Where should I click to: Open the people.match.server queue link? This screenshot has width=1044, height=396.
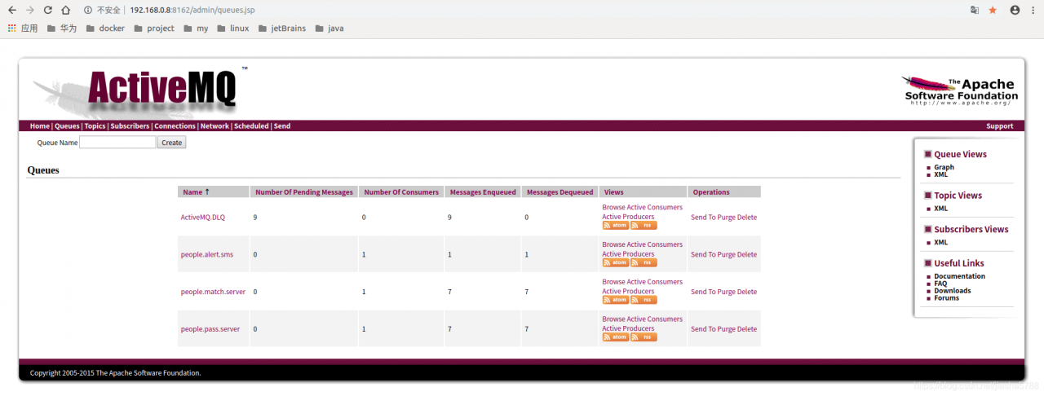213,292
